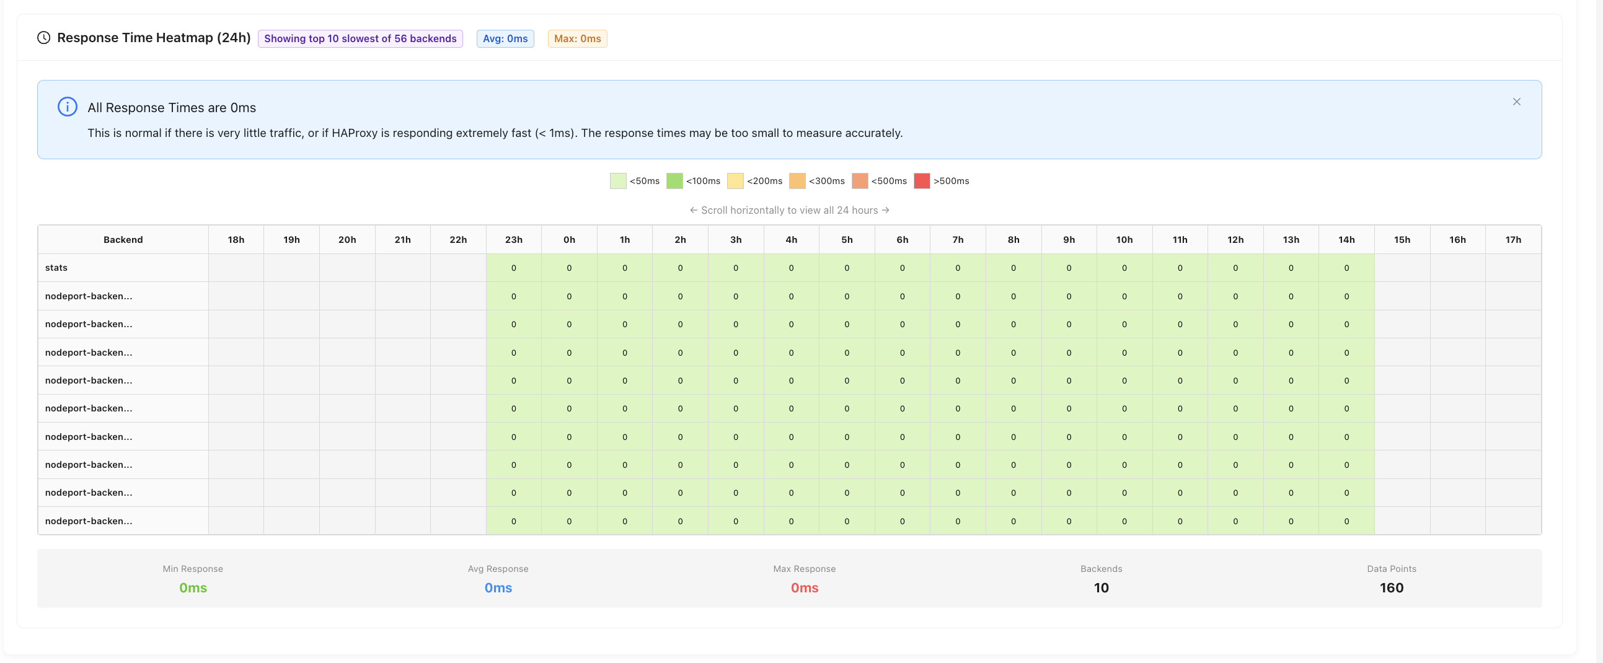
Task: Click the Backends count '10'
Action: coord(1102,588)
